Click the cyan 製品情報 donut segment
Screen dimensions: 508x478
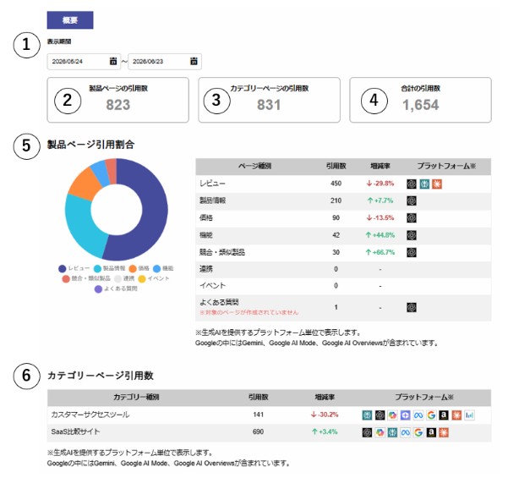tap(83, 223)
